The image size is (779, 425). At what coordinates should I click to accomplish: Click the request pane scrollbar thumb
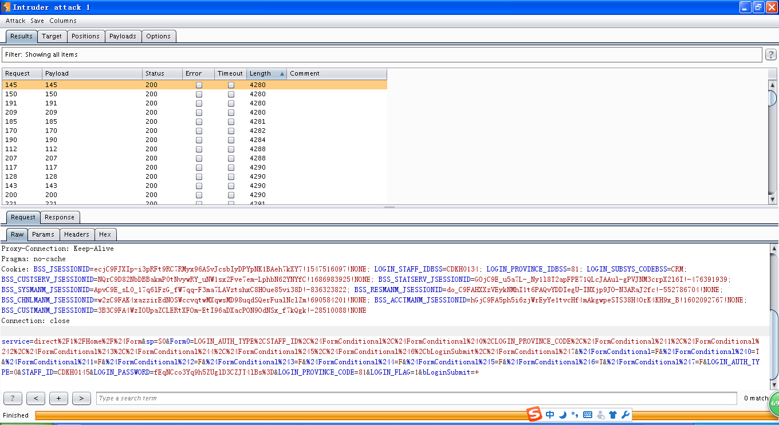click(x=774, y=344)
